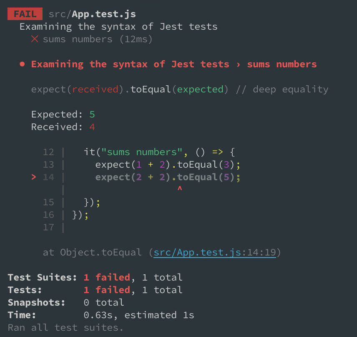Click line number 17 in the code frame
Image resolution: width=357 pixels, height=337 pixels.
(x=48, y=227)
